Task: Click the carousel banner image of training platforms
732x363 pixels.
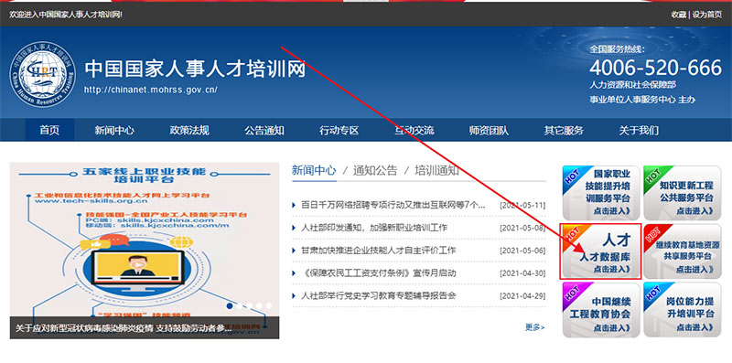Action: click(145, 251)
